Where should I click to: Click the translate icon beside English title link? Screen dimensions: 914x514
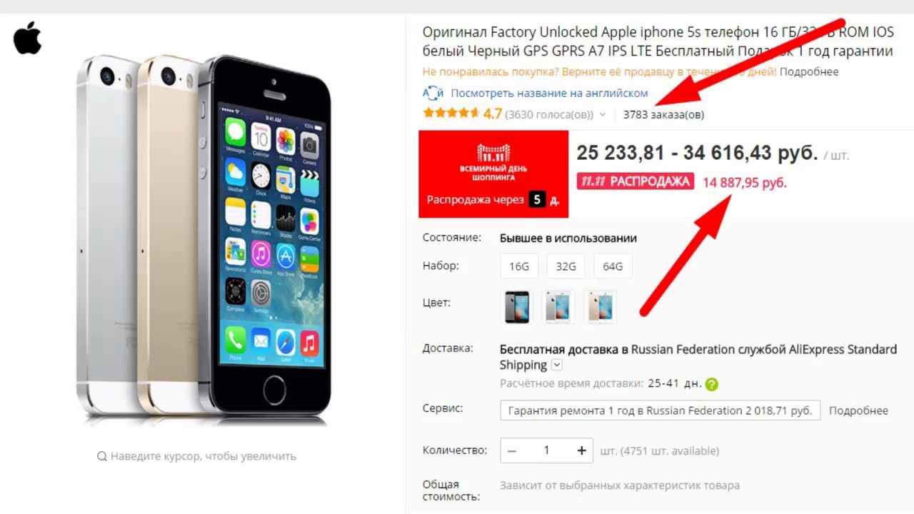click(x=433, y=93)
